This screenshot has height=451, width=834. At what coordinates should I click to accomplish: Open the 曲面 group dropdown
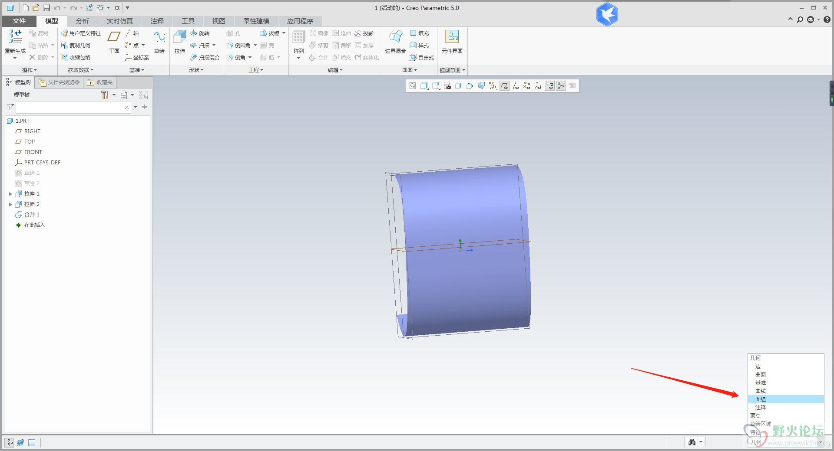410,70
